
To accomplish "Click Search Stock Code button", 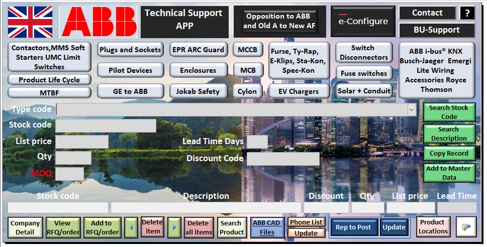I will tap(449, 112).
